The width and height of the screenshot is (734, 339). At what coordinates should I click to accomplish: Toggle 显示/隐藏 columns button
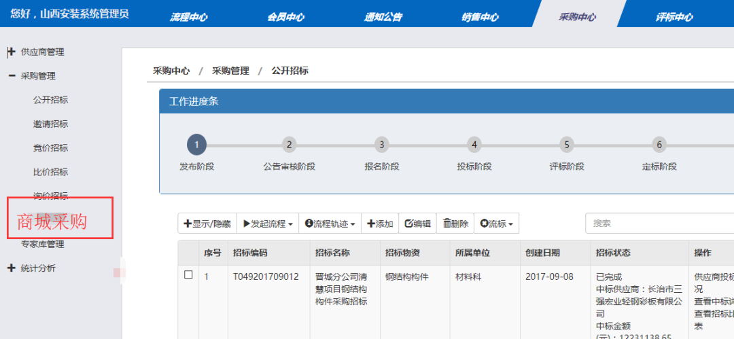click(207, 224)
